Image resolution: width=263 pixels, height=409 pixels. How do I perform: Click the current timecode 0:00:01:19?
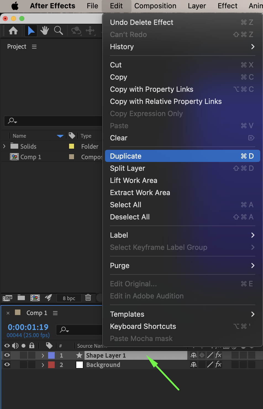click(x=28, y=327)
